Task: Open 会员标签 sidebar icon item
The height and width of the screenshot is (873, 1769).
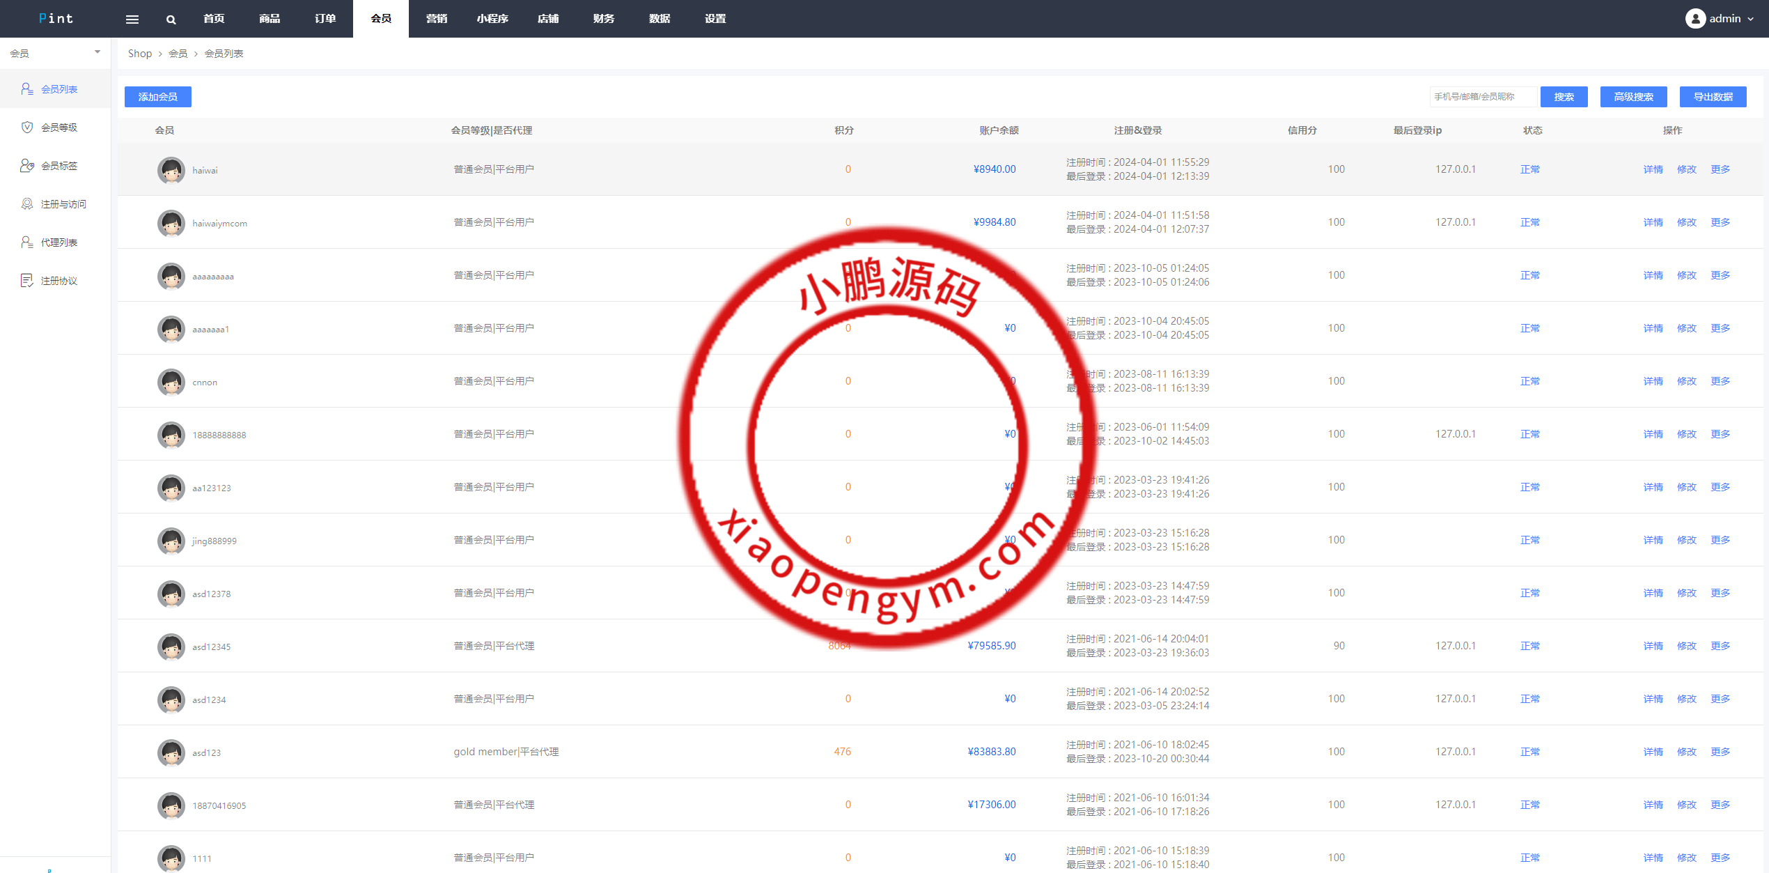Action: (x=27, y=166)
